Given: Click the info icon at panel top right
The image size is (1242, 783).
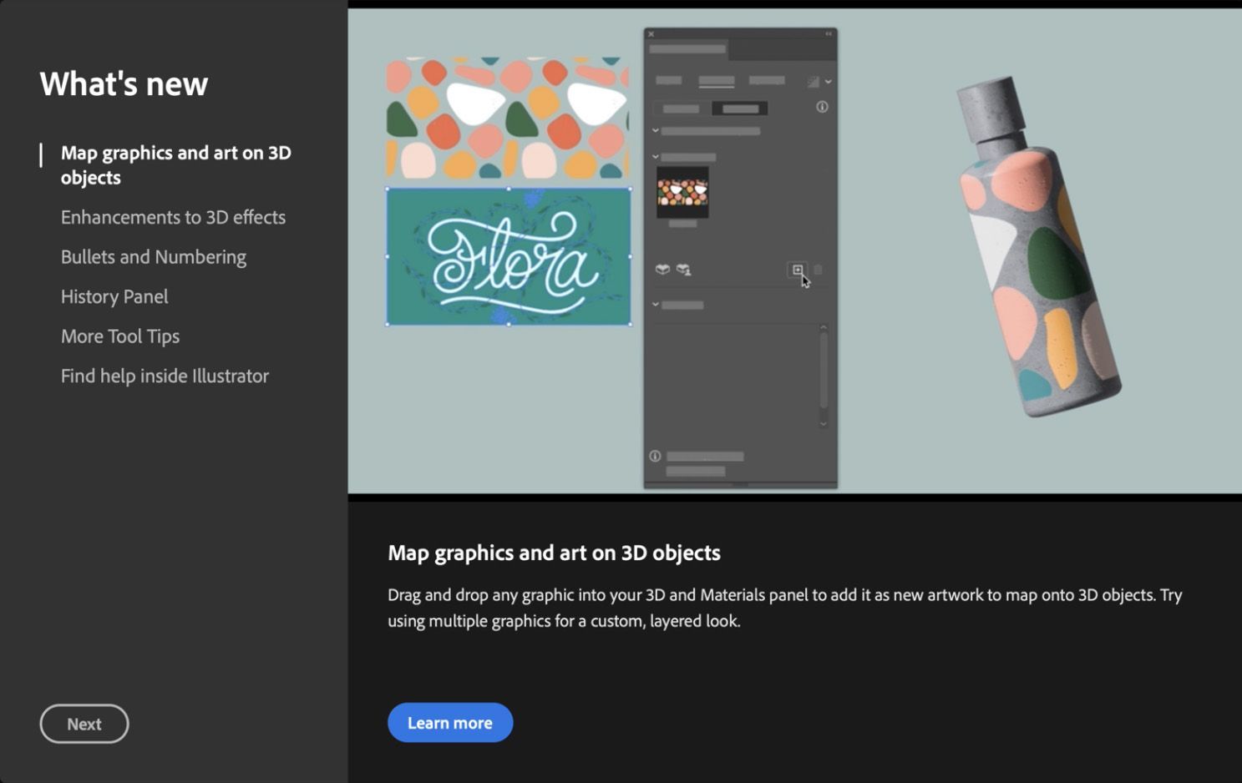Looking at the screenshot, I should coord(822,107).
